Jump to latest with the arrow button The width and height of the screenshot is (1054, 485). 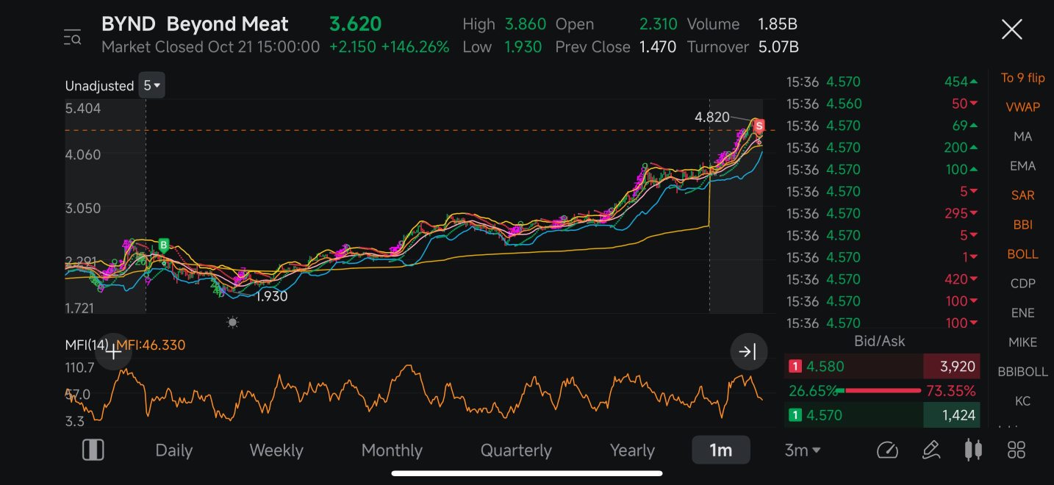click(748, 351)
